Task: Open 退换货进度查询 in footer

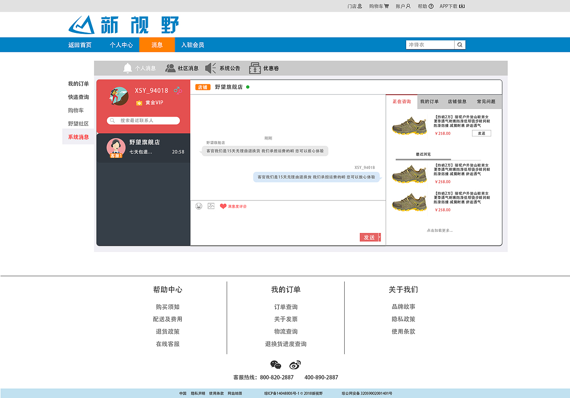Action: click(x=286, y=344)
